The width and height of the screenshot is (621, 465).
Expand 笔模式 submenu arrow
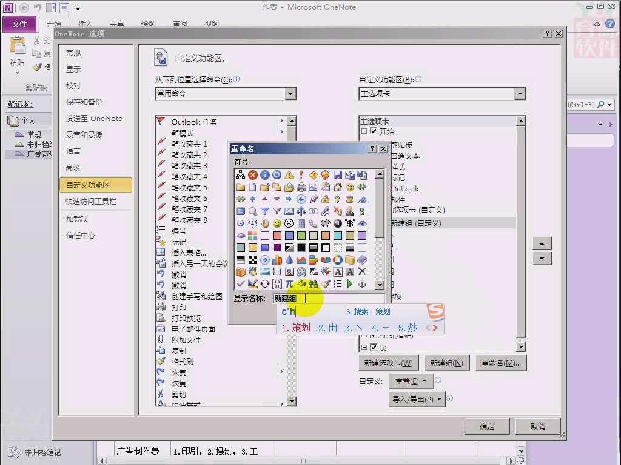(x=281, y=131)
